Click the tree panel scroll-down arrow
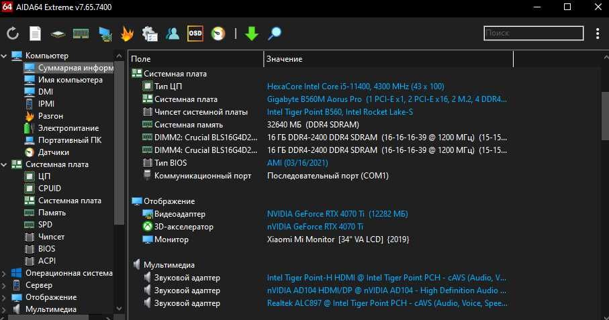Image resolution: width=609 pixels, height=320 pixels. pos(120,309)
